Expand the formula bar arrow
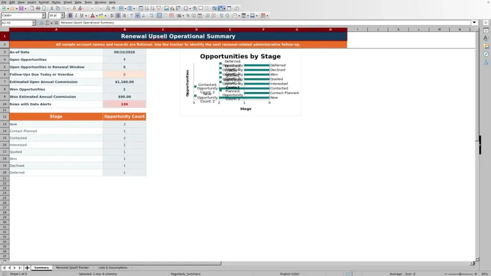The width and height of the screenshot is (491, 276). pos(474,23)
